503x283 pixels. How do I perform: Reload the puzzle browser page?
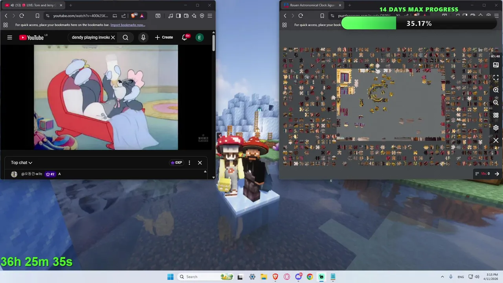(301, 16)
